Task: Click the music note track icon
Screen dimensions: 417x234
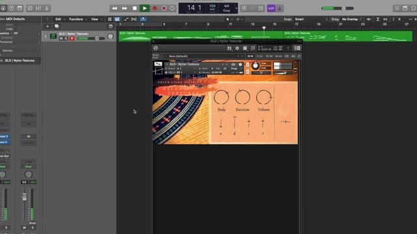Action: click(53, 36)
